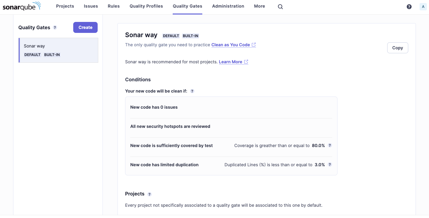This screenshot has width=429, height=218.
Task: Click the Copy button for Sonar way
Action: pos(397,48)
